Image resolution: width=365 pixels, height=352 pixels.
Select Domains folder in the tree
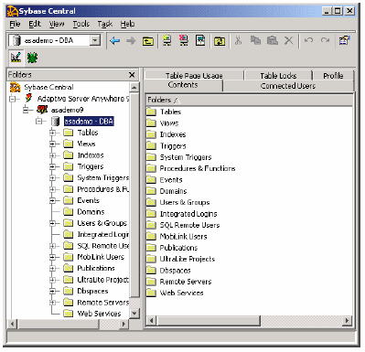[91, 212]
